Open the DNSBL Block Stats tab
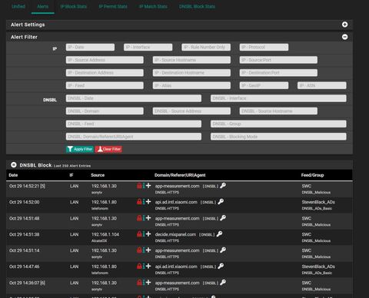The image size is (369, 298). [x=197, y=6]
